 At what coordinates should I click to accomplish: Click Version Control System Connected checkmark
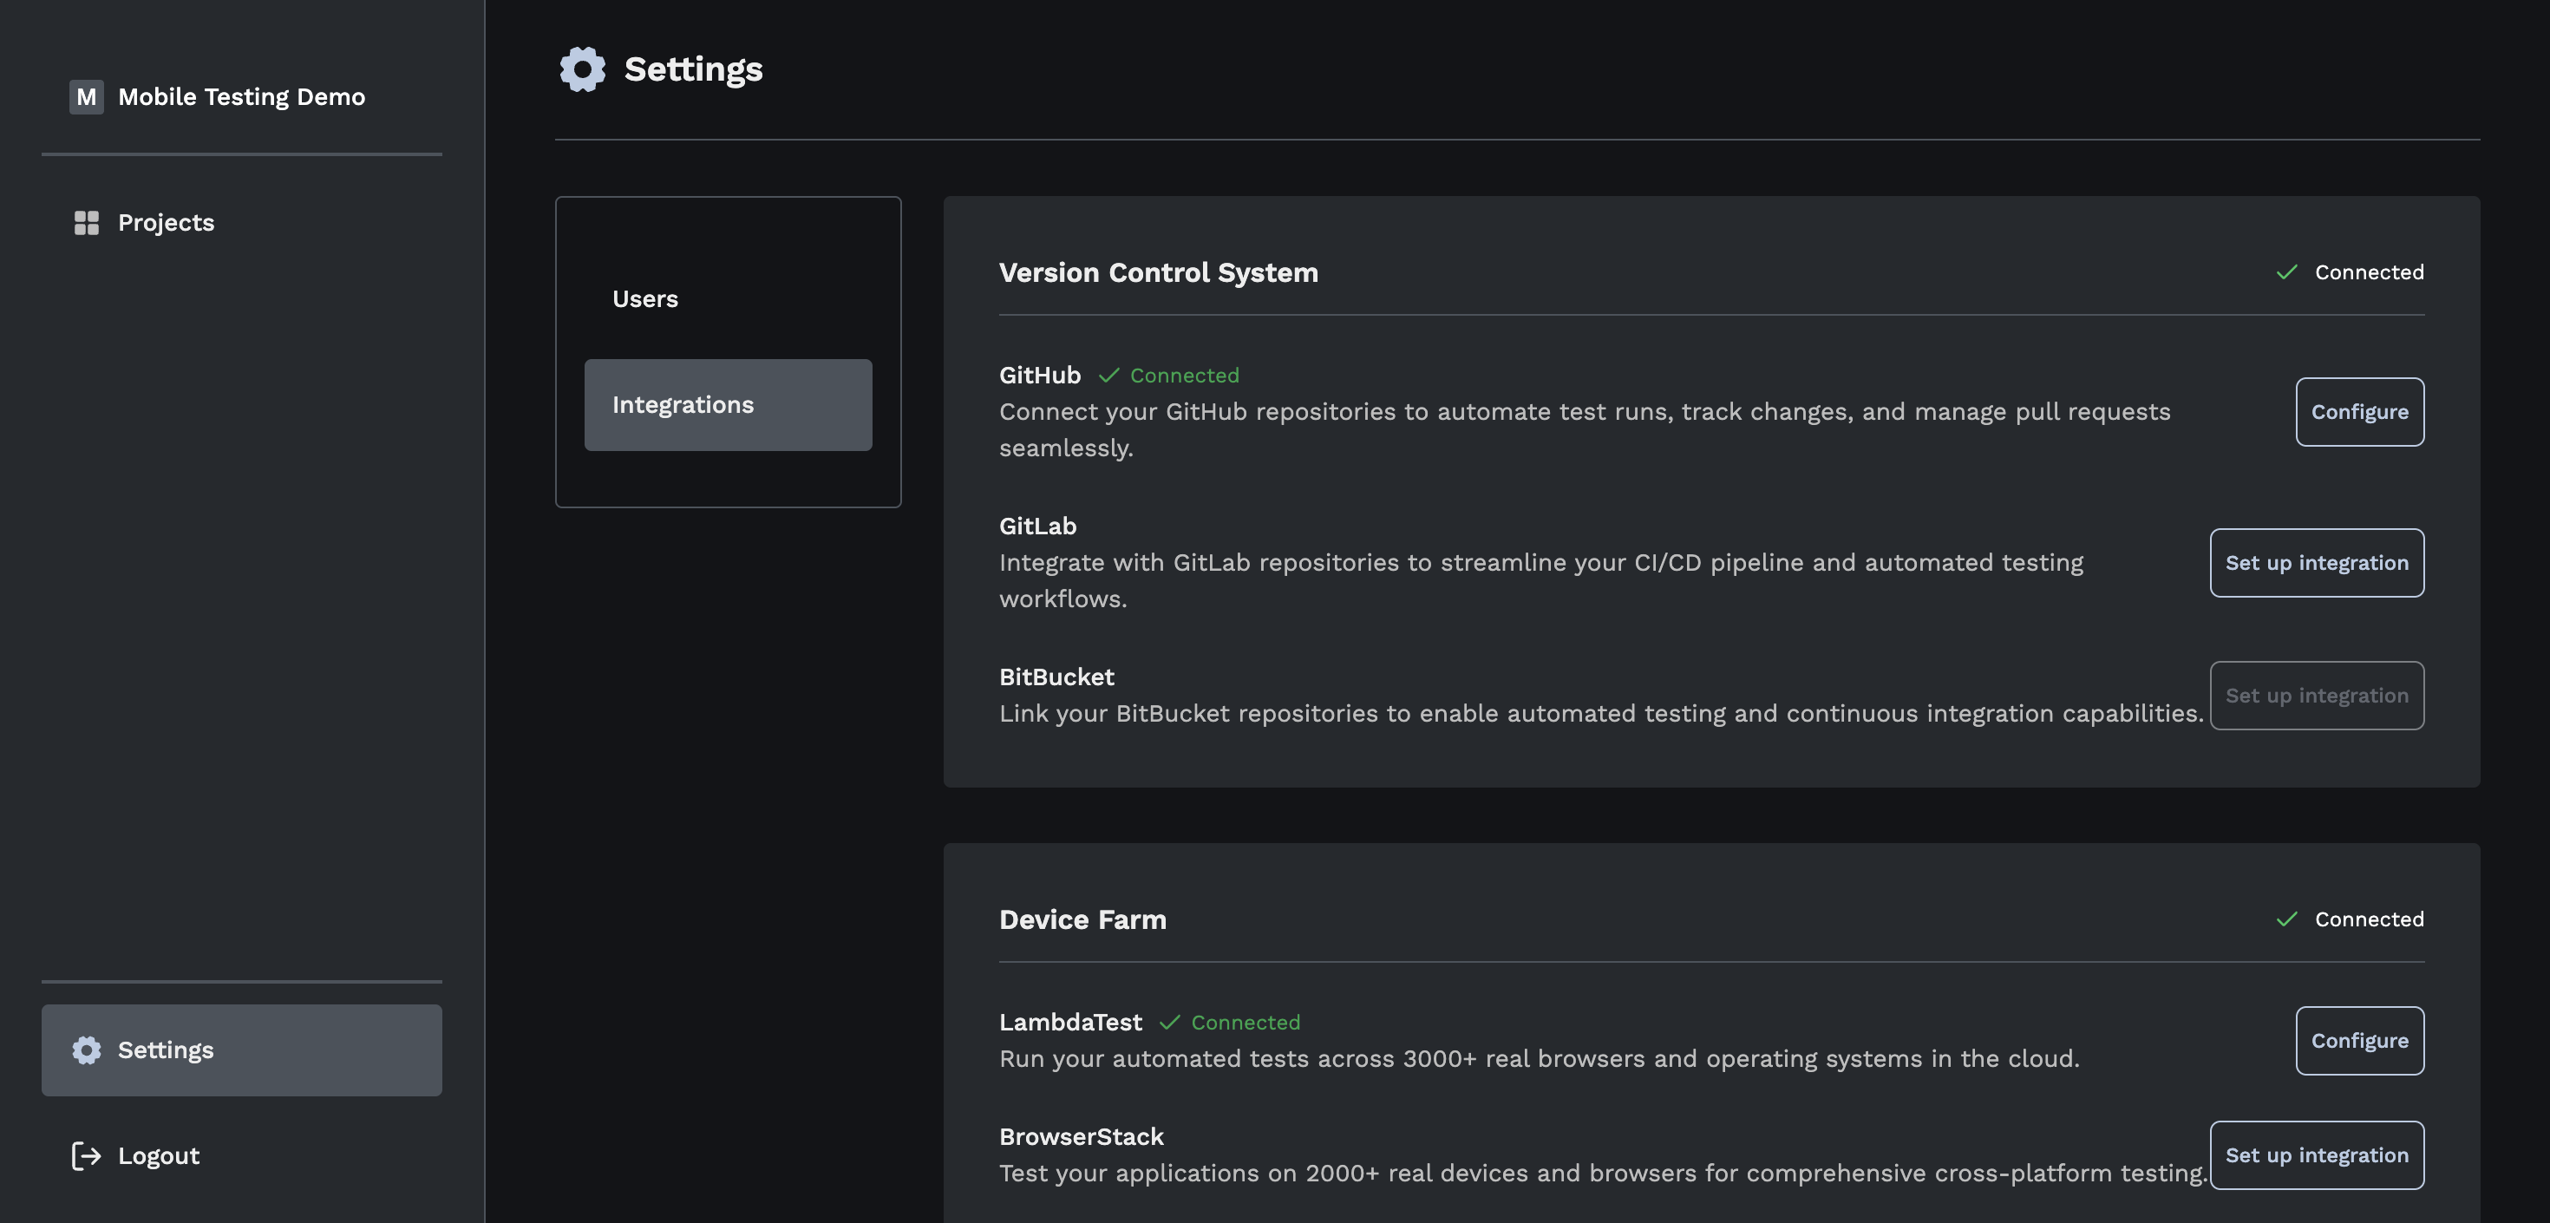click(x=2286, y=272)
